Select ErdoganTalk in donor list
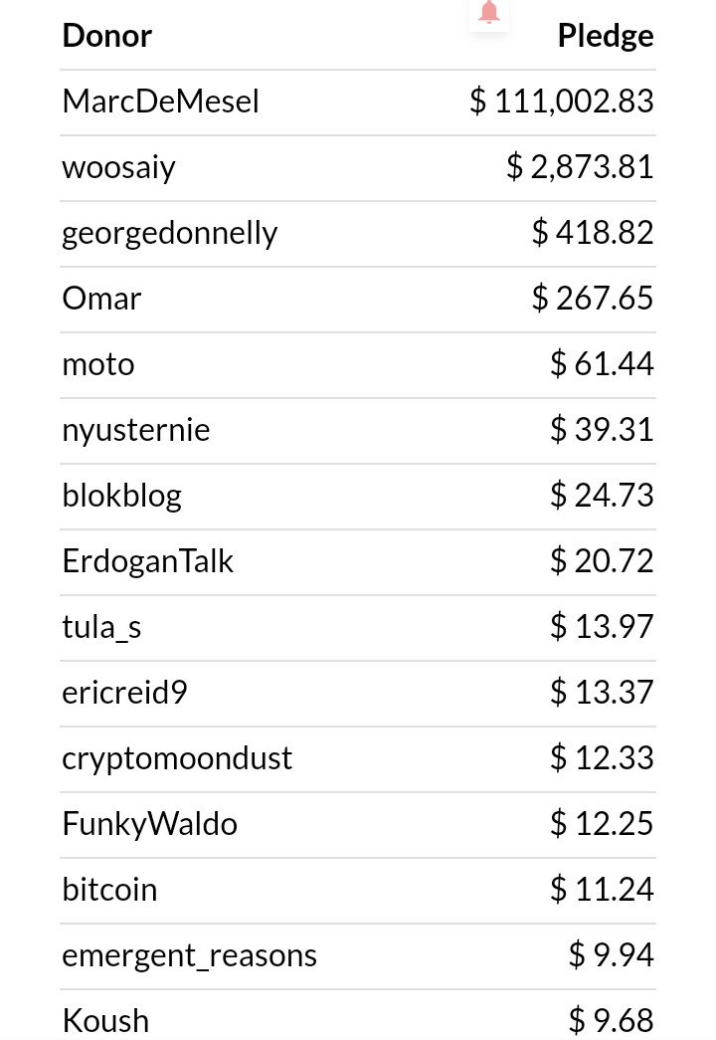716x1040 pixels. pos(148,561)
